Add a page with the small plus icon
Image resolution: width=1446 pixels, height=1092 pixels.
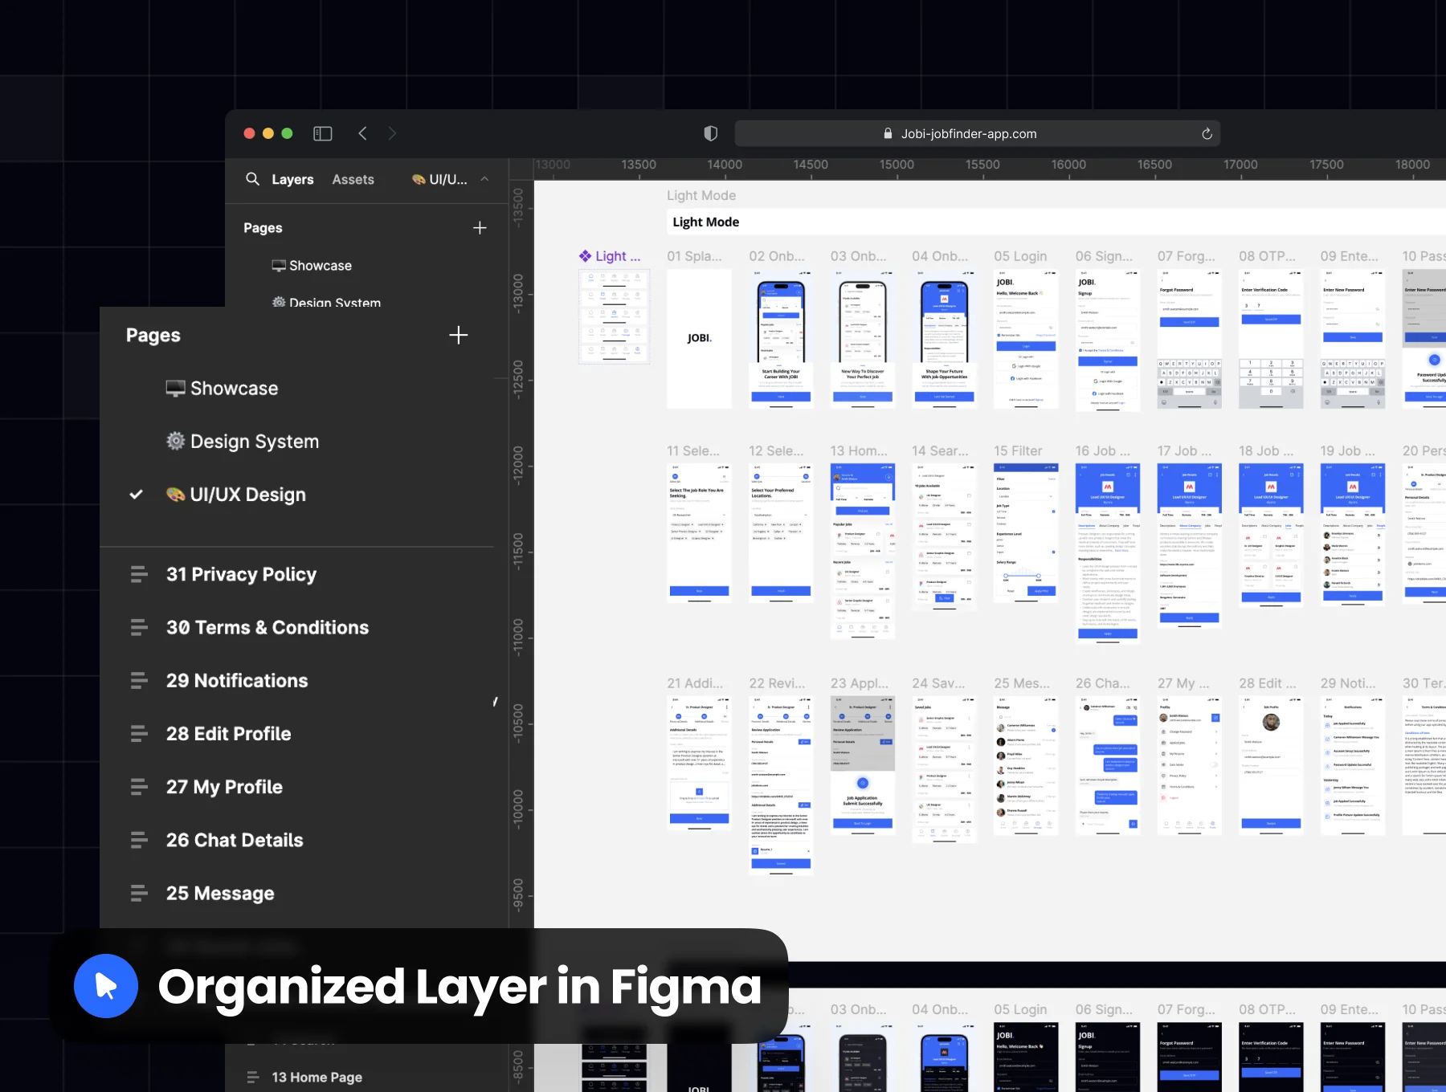tap(480, 228)
